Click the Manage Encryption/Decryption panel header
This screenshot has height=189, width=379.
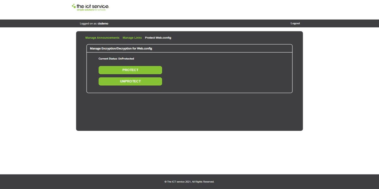(x=121, y=48)
